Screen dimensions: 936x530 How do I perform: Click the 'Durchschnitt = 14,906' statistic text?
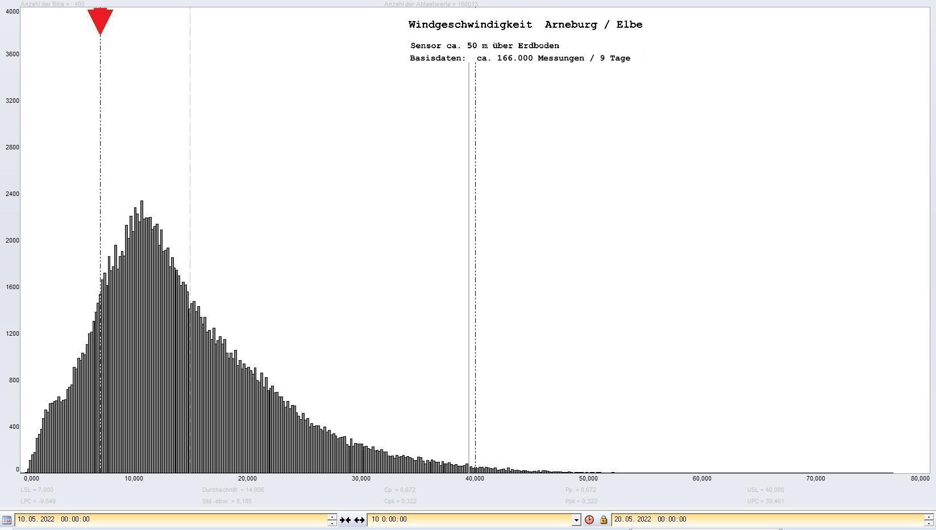pos(233,490)
